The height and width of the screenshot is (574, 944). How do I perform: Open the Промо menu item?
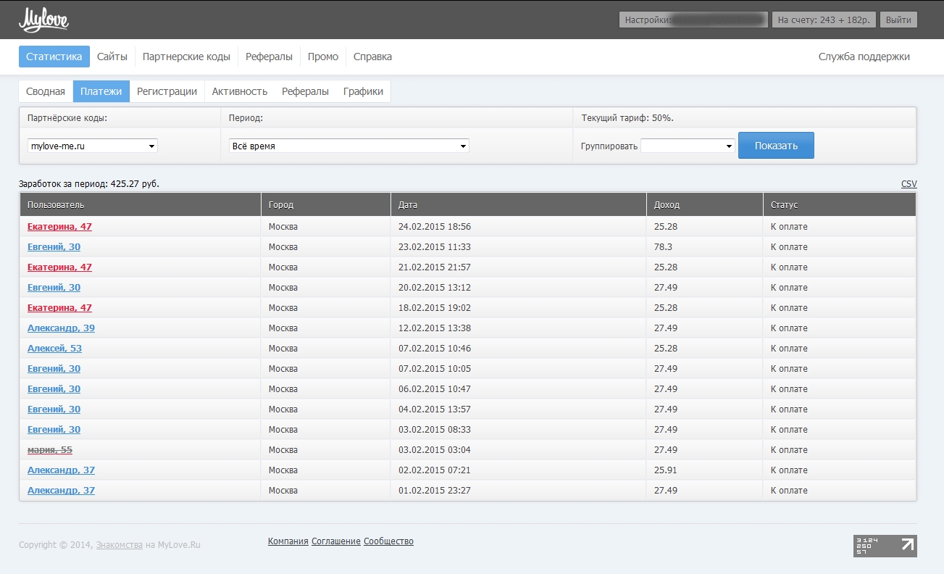point(322,57)
